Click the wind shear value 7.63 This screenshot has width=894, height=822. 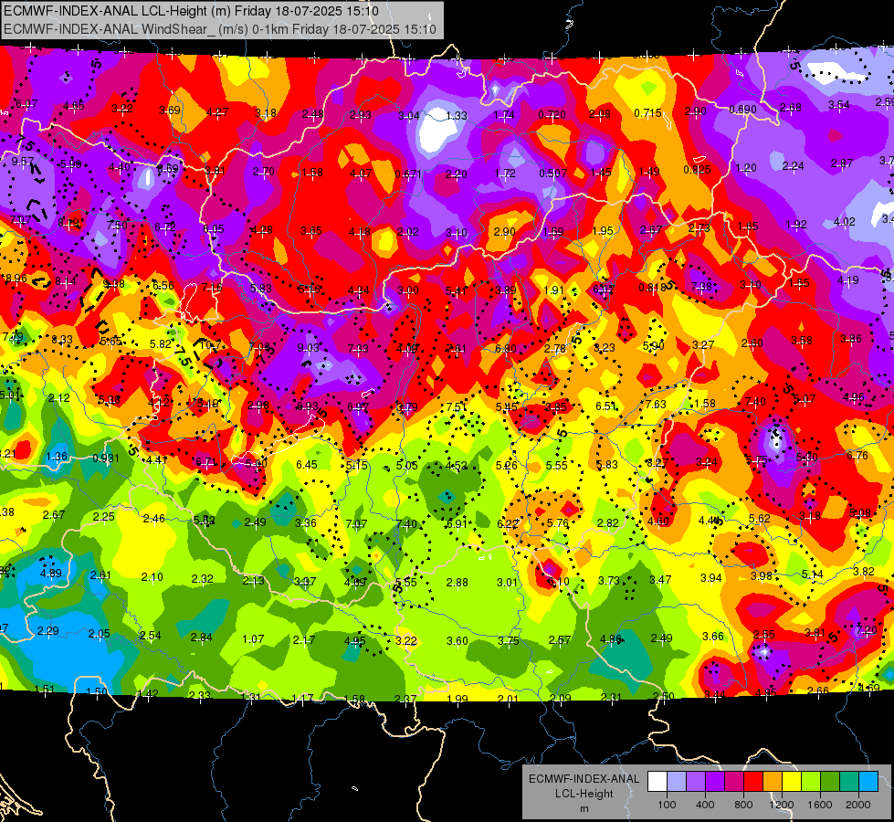click(656, 404)
